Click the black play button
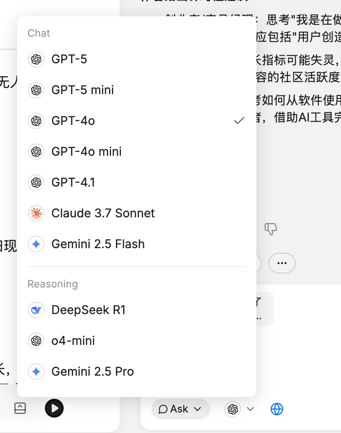The width and height of the screenshot is (341, 433). (54, 408)
